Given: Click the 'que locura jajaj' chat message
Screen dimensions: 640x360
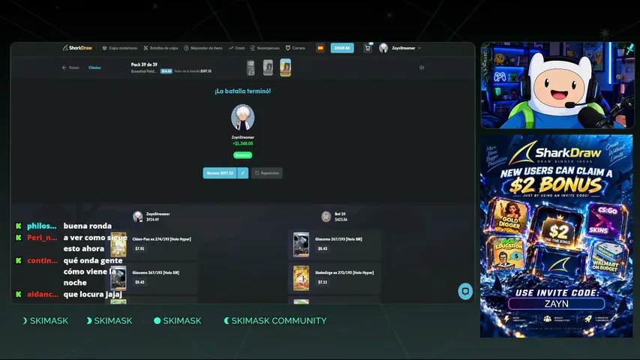Looking at the screenshot, I should point(92,294).
